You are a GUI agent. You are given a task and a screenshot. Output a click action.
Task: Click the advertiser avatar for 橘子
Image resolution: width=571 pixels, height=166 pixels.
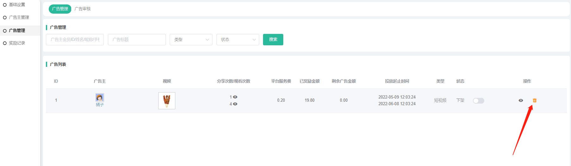100,97
